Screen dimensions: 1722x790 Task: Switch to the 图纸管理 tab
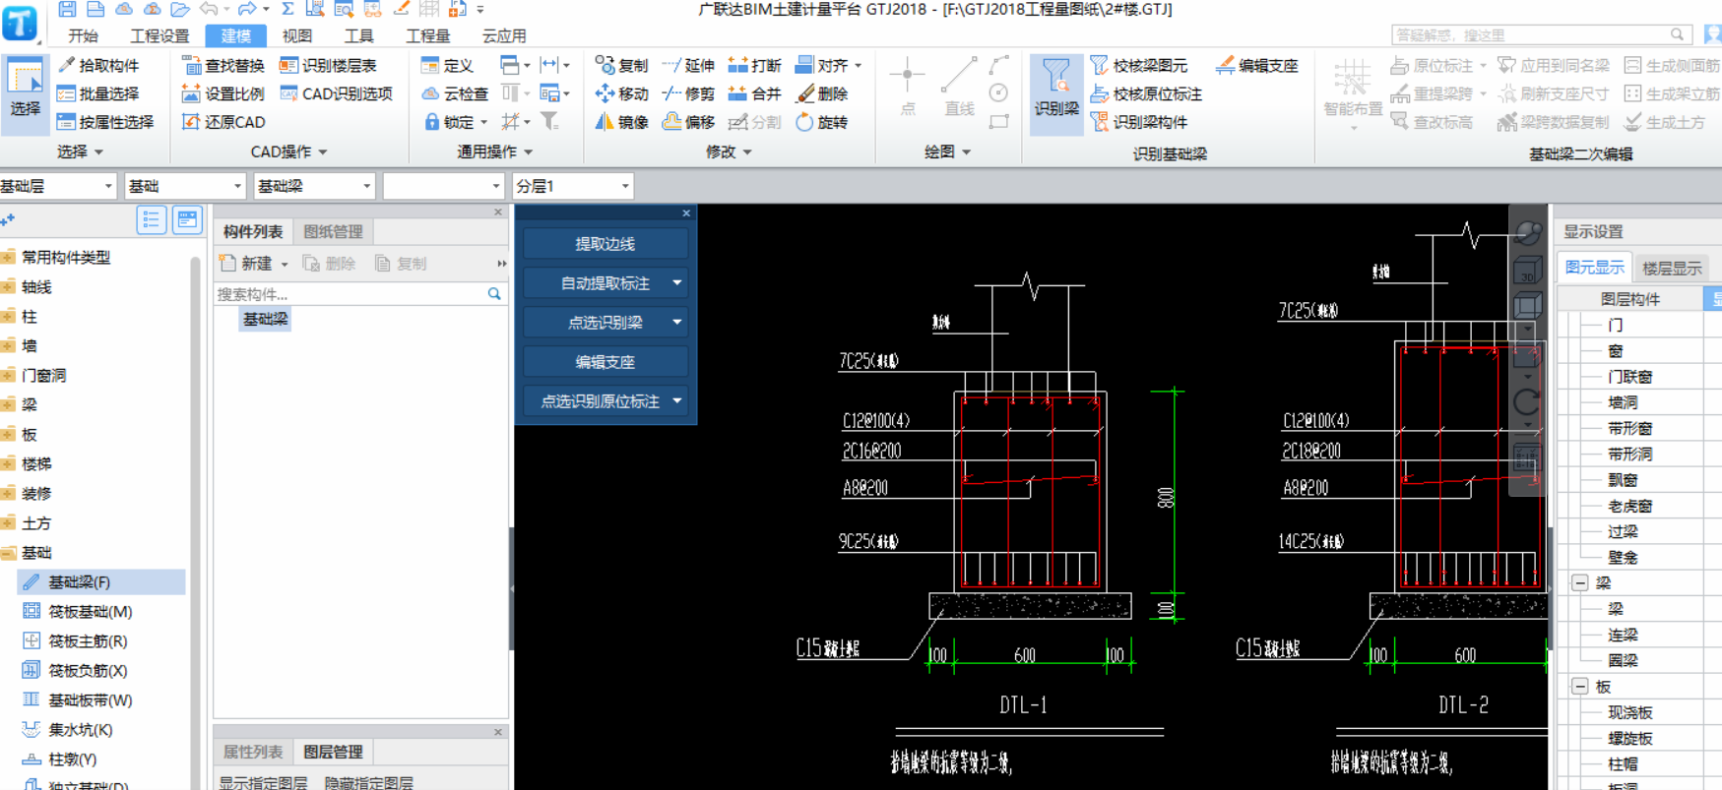tap(333, 232)
